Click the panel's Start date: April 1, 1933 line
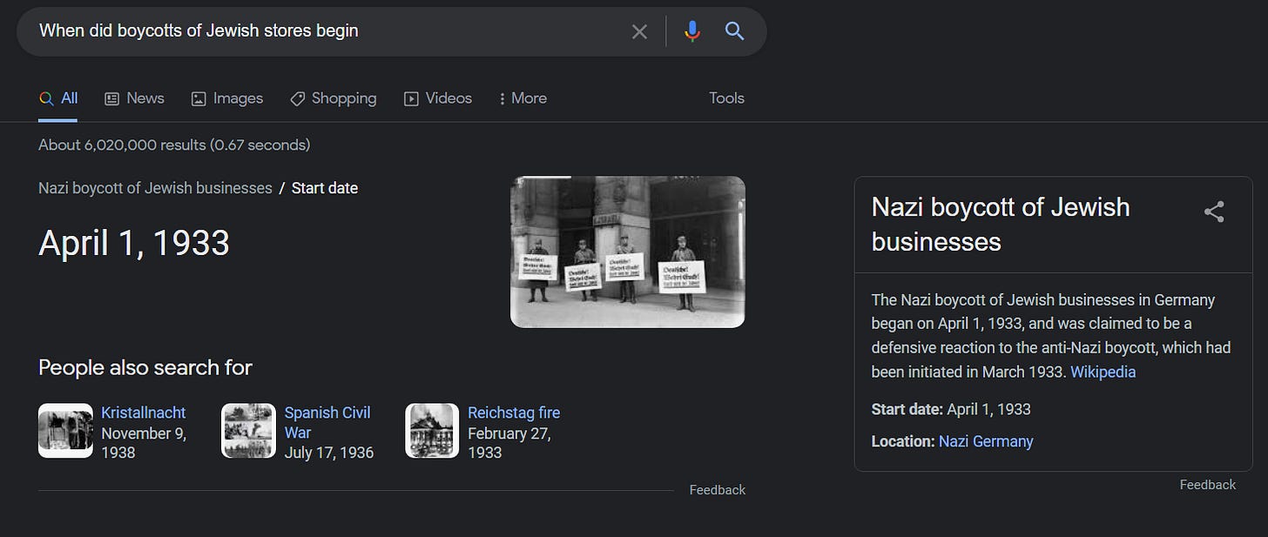The height and width of the screenshot is (537, 1268). [x=951, y=409]
